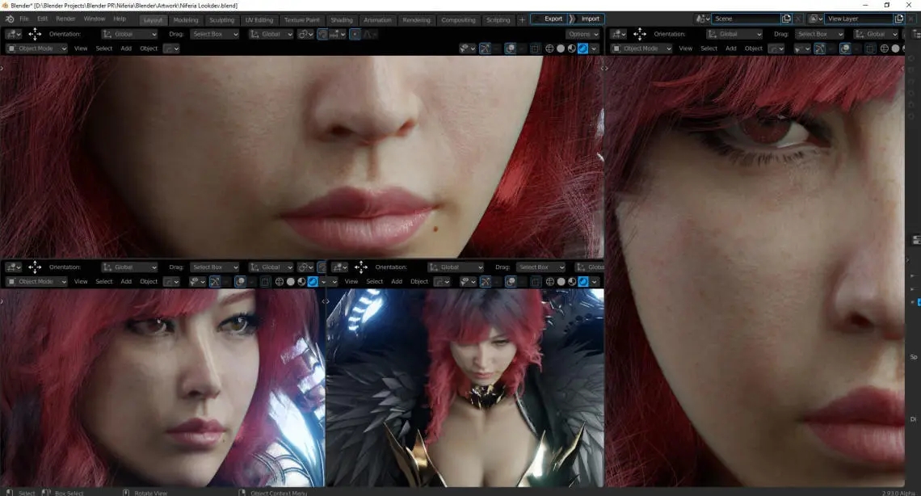Viewport: 921px width, 496px height.
Task: Toggle gizmos in the top-left viewport
Action: click(485, 48)
